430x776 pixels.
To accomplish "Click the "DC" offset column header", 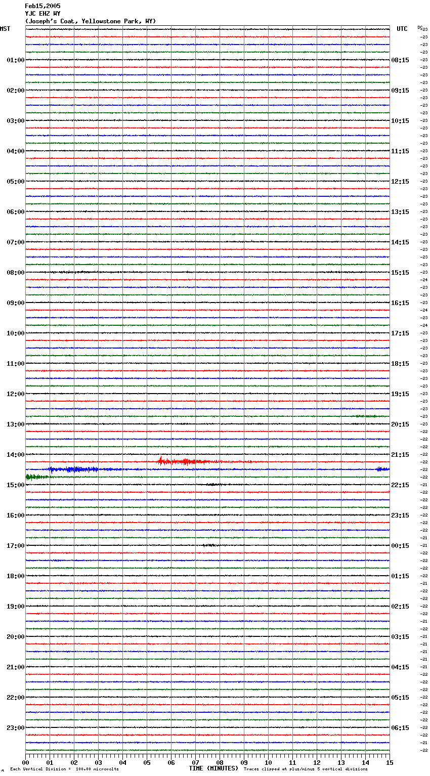I will tap(420, 27).
